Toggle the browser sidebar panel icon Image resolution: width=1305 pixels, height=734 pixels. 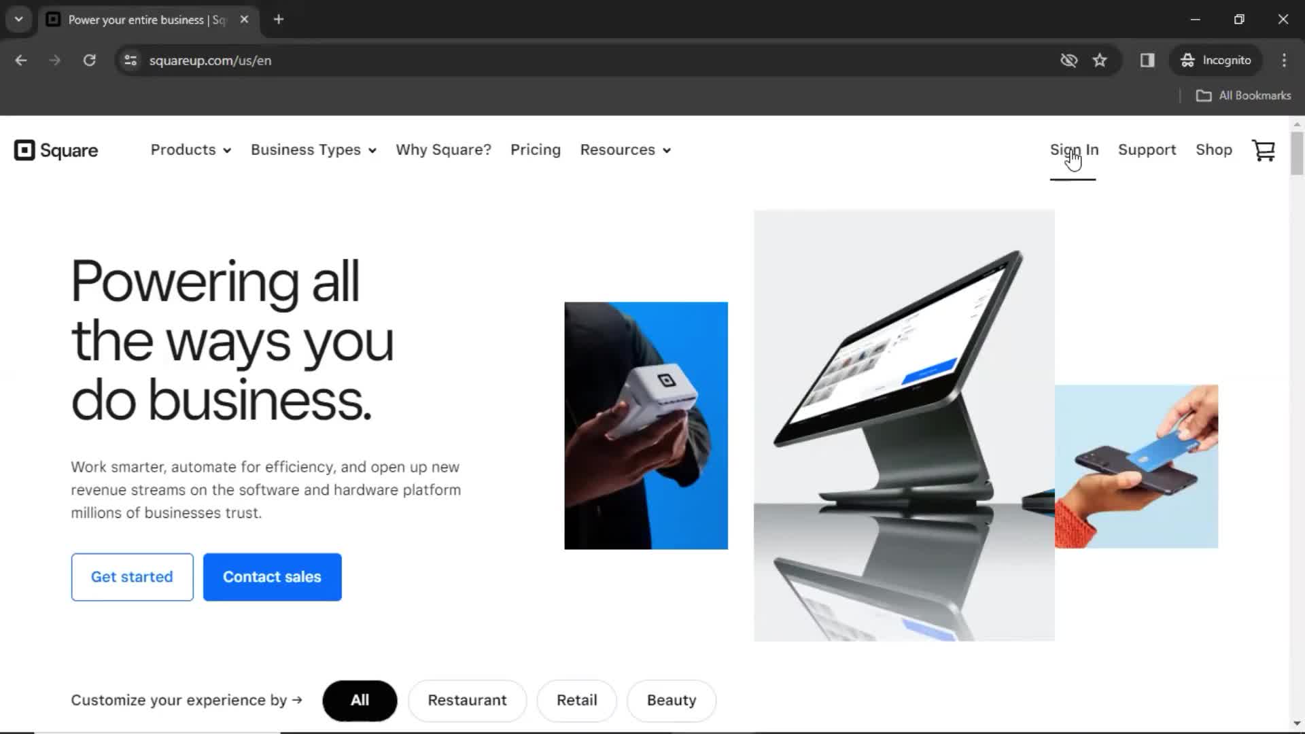[1147, 60]
